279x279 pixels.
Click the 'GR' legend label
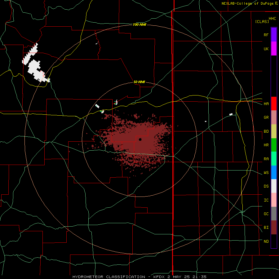click(266, 117)
